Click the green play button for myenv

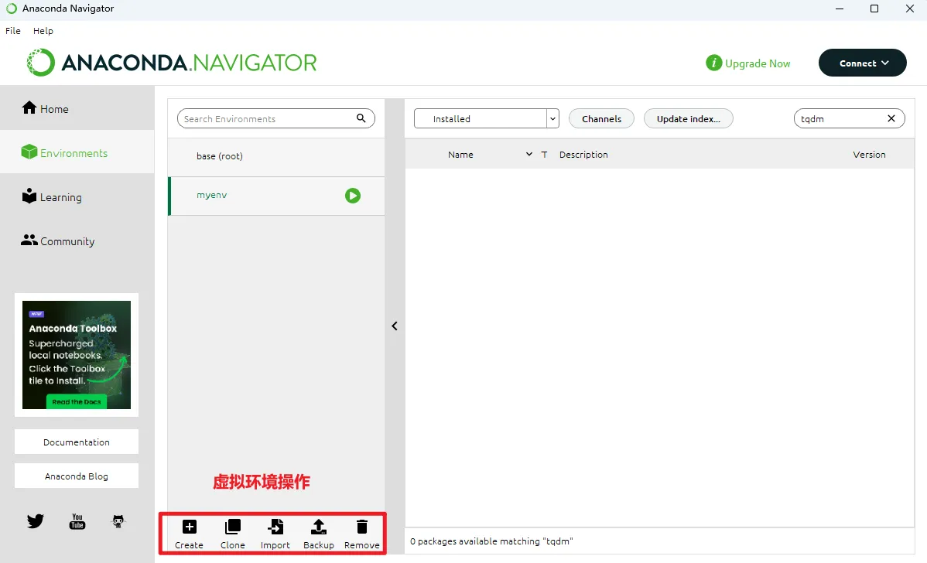click(x=352, y=196)
